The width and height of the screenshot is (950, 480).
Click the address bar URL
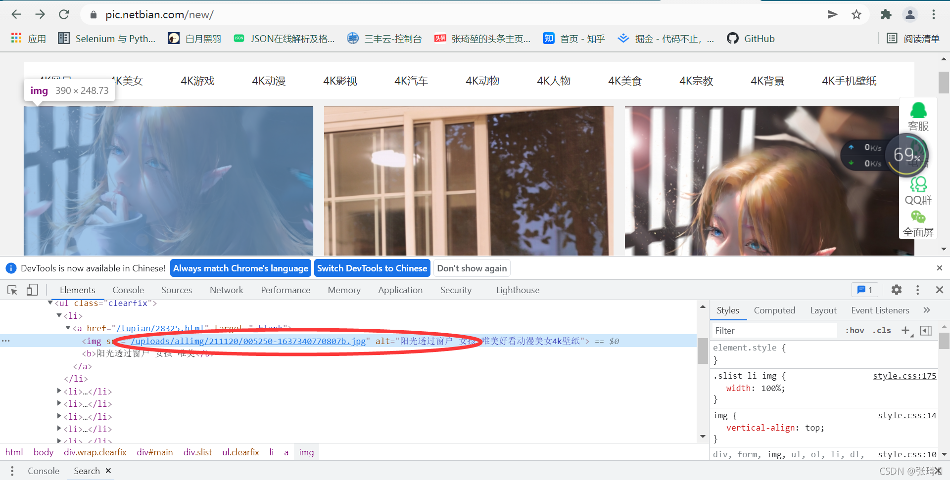tap(159, 15)
